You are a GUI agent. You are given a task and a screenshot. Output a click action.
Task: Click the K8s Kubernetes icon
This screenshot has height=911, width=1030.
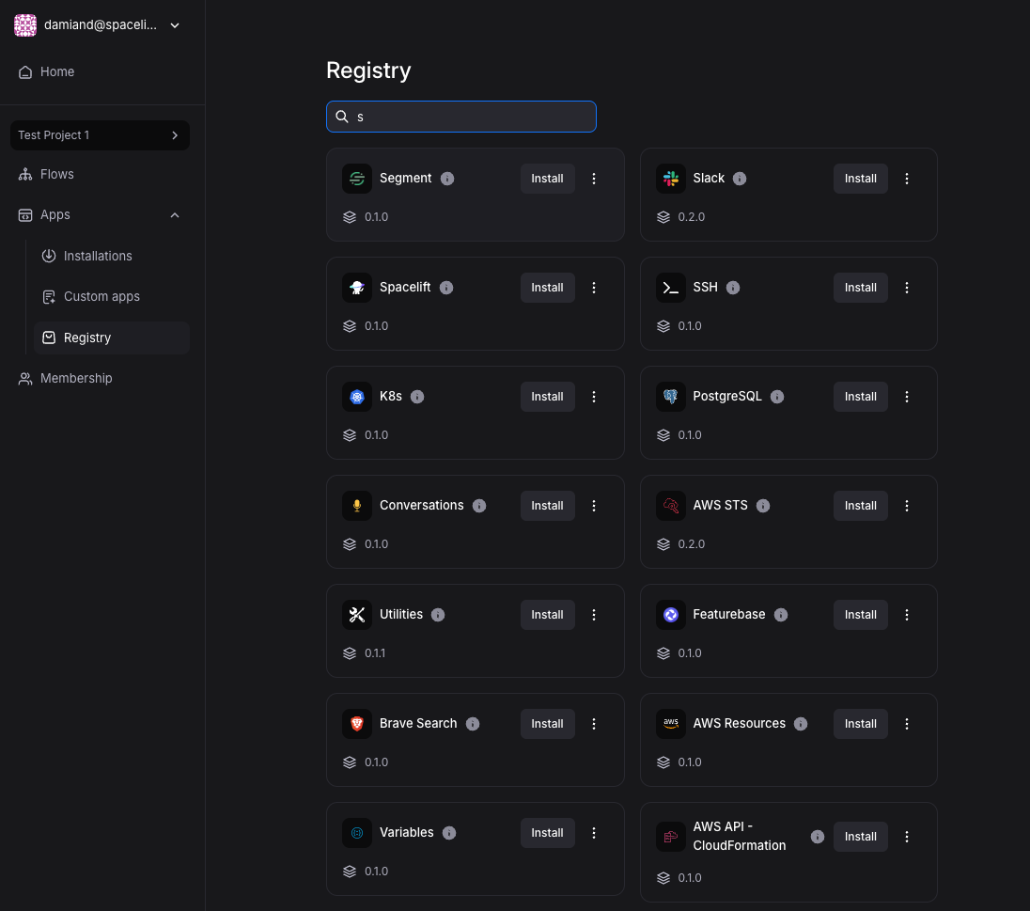click(x=357, y=396)
